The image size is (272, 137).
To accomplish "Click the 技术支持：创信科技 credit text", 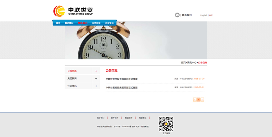I will point(140,126).
